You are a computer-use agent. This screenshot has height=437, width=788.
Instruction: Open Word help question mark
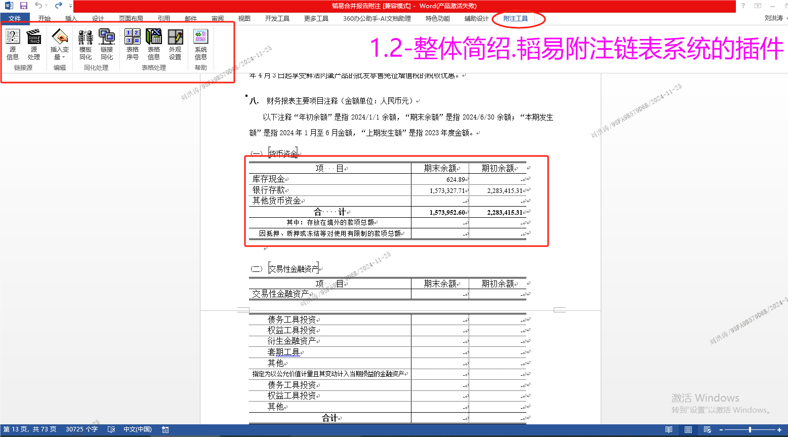point(743,6)
